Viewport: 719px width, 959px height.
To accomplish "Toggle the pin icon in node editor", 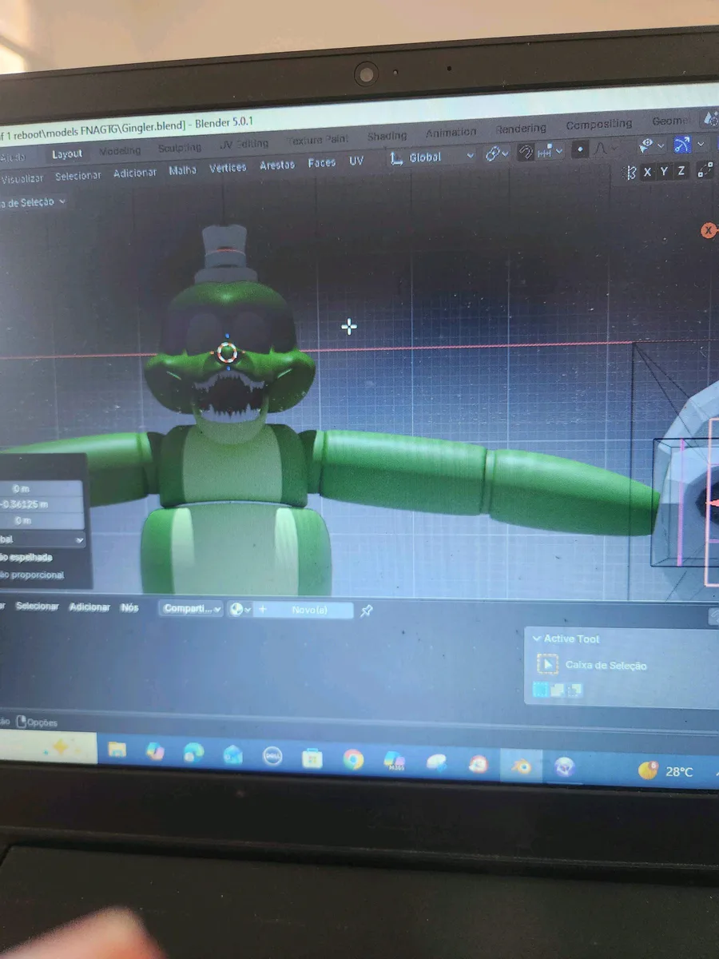I will click(x=366, y=611).
